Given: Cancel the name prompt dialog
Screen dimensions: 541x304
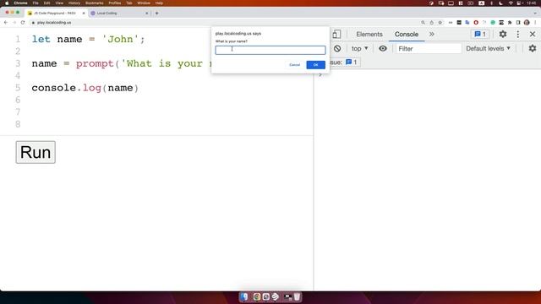Looking at the screenshot, I should pos(294,65).
